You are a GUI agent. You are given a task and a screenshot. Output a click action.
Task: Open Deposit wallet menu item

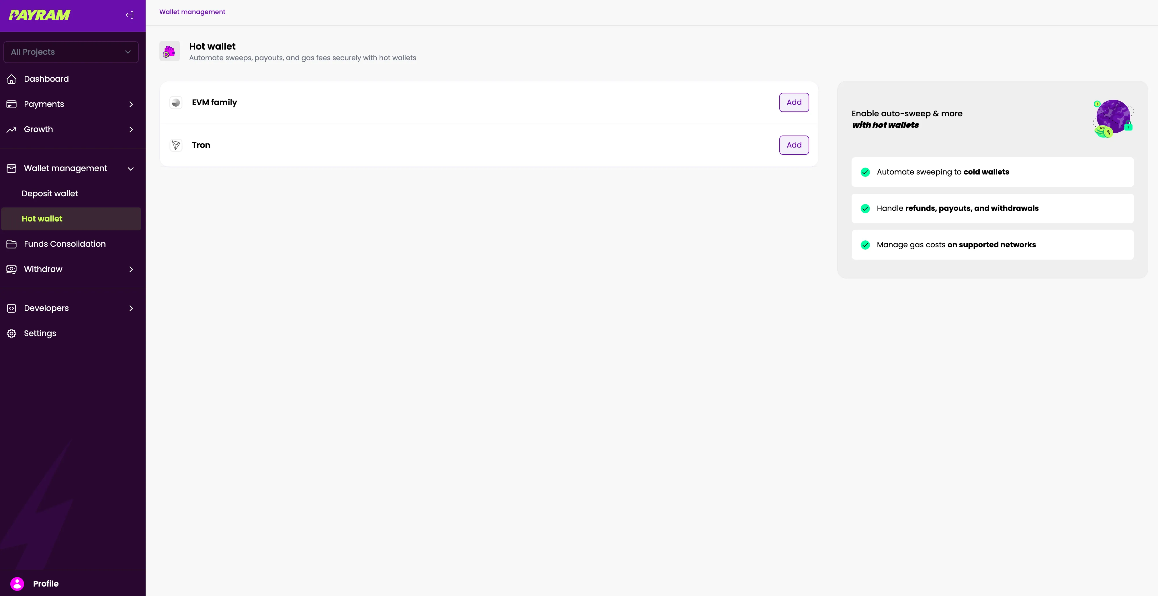(x=50, y=194)
